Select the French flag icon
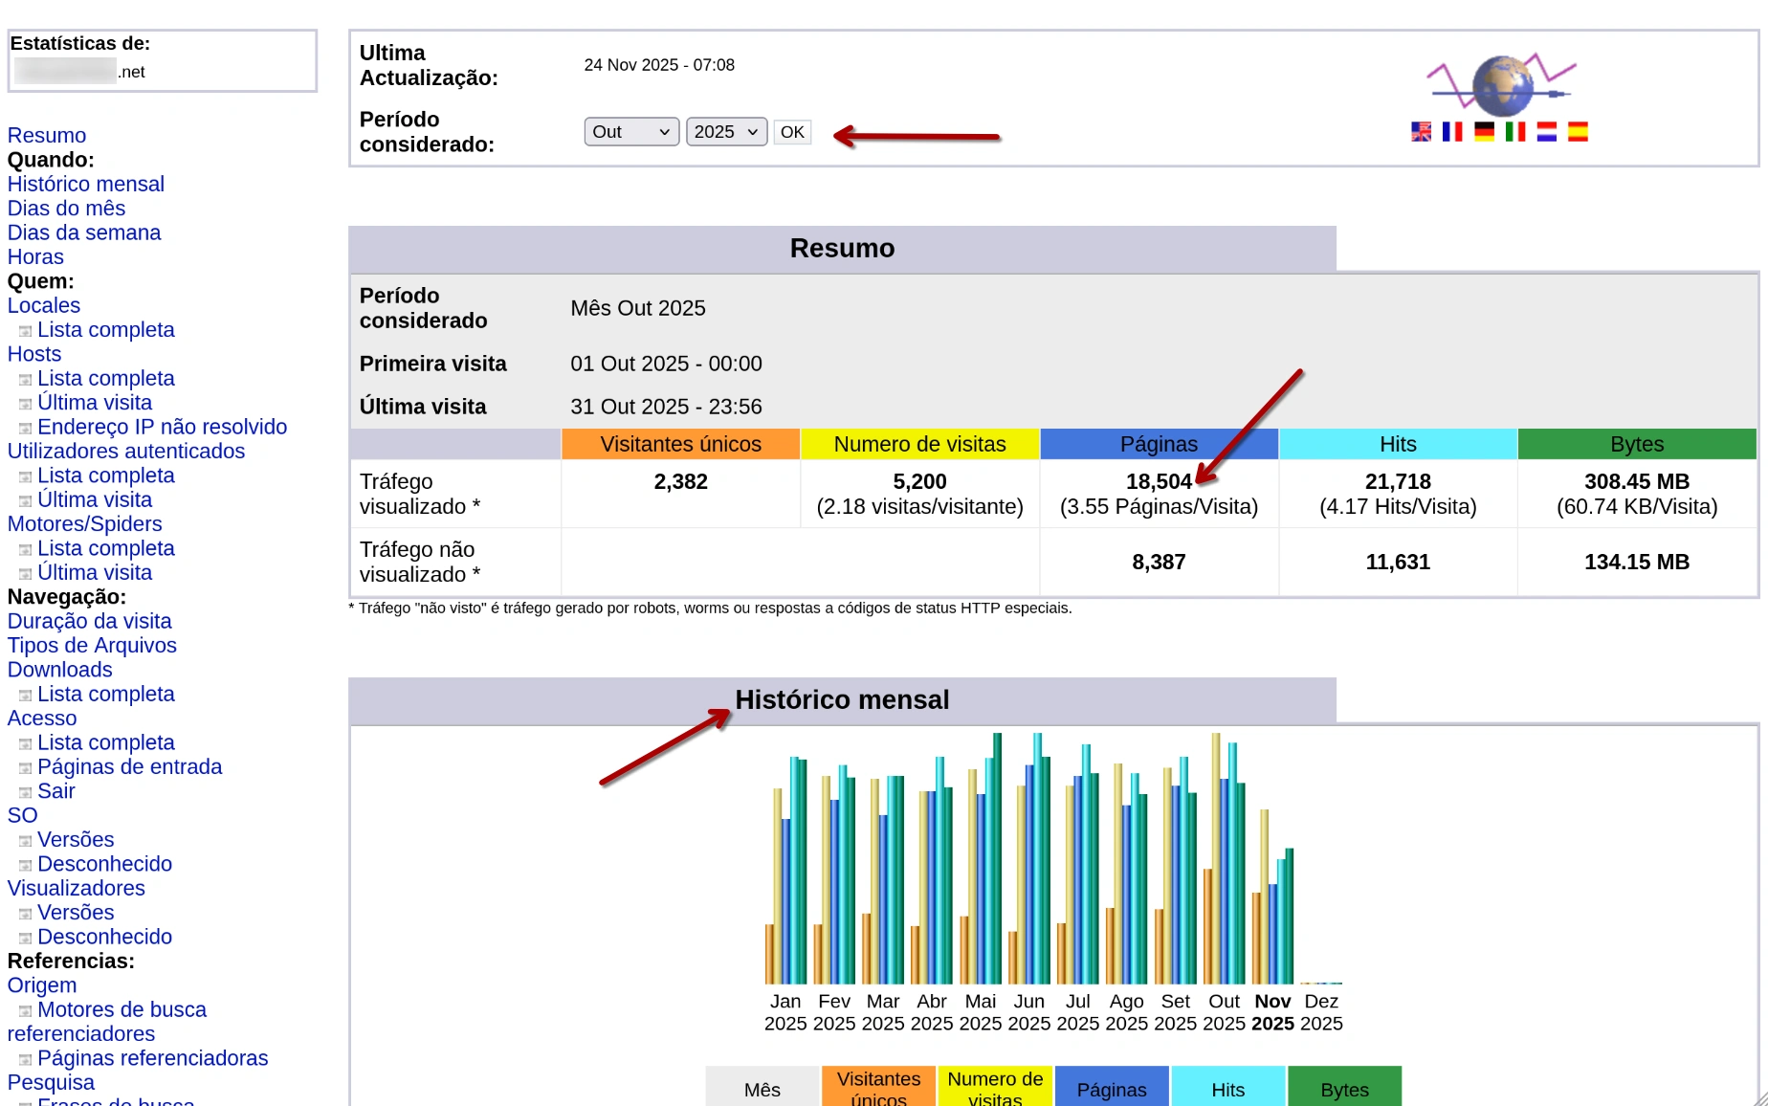 (1450, 131)
